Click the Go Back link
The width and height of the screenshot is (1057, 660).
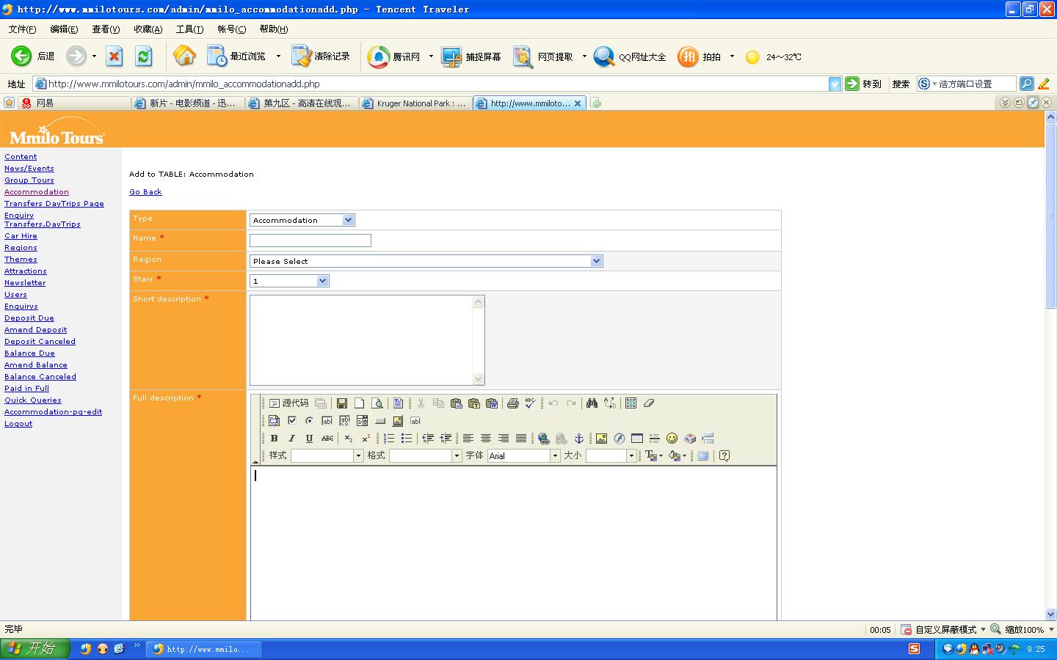pos(145,192)
